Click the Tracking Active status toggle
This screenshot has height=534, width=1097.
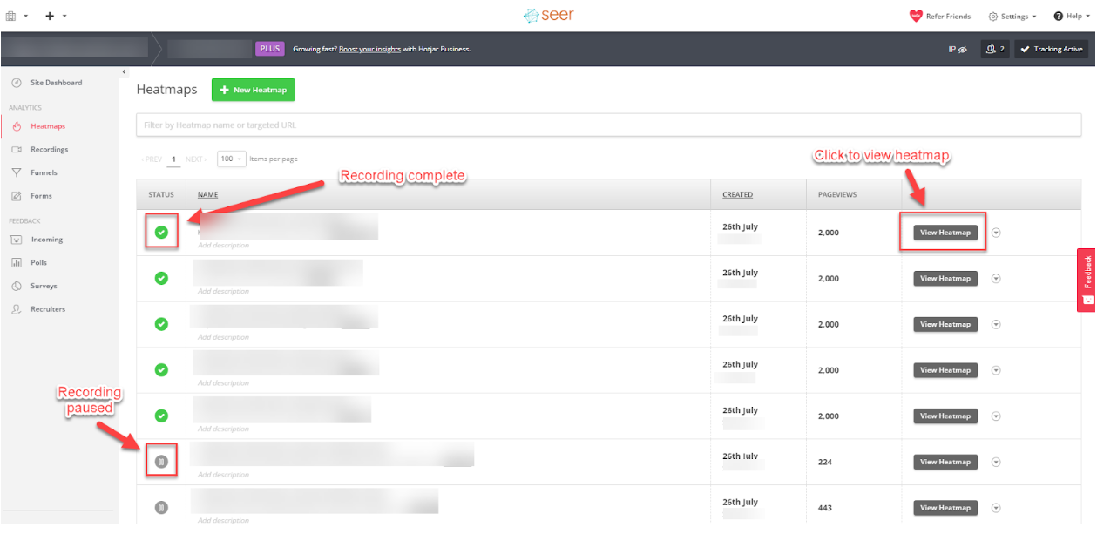[1051, 49]
